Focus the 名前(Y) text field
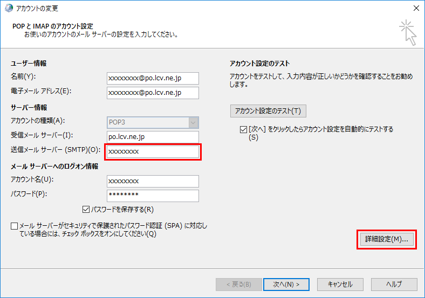Screen dimensions: 425x298 coord(153,78)
